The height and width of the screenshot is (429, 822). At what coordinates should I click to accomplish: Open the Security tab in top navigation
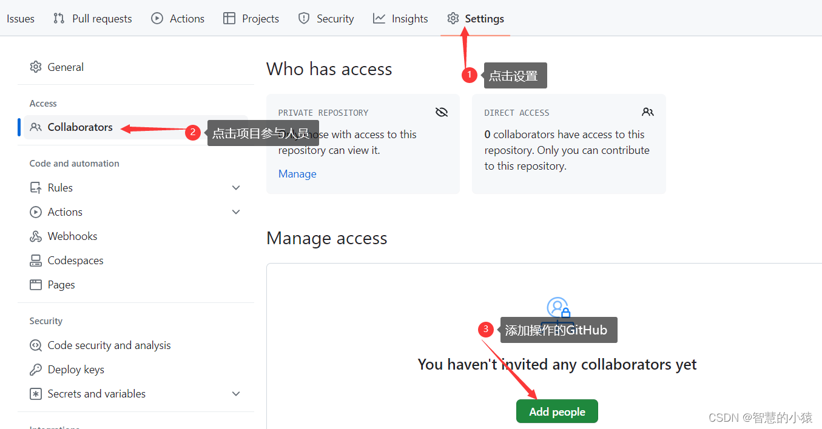click(x=326, y=18)
